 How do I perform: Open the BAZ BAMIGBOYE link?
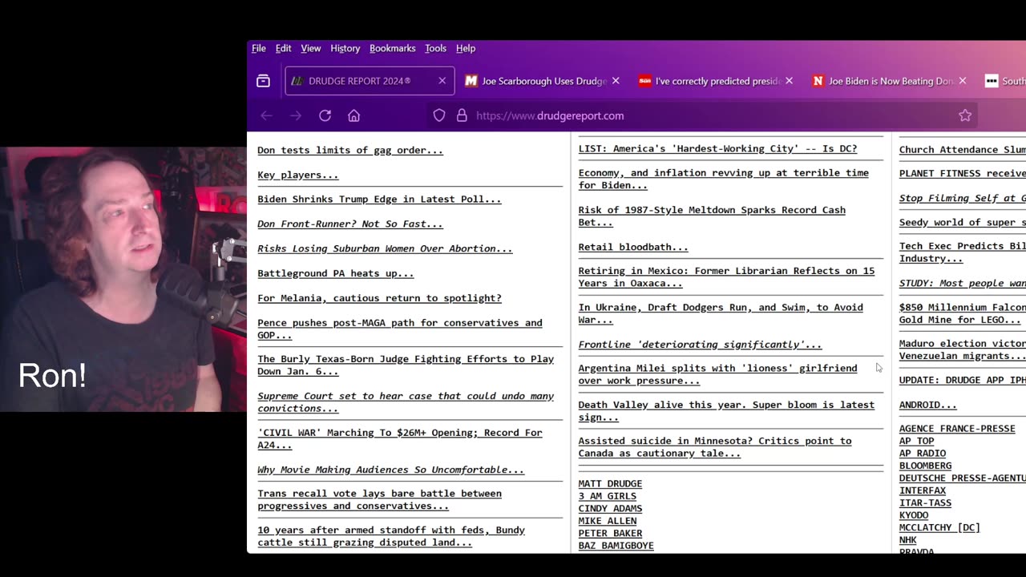coord(616,546)
